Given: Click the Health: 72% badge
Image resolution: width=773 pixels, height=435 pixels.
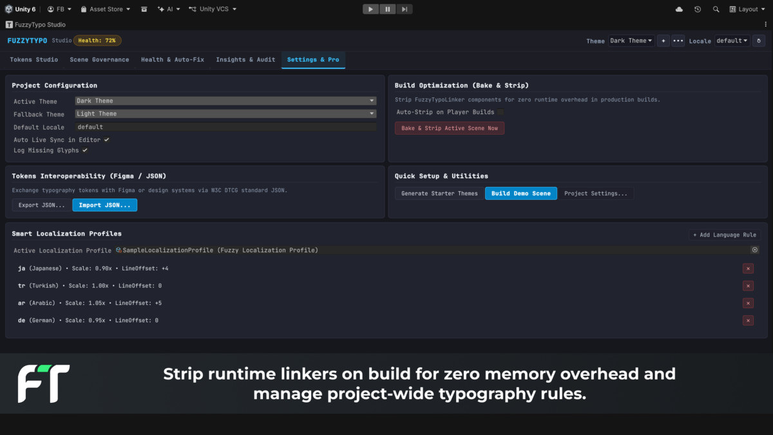Looking at the screenshot, I should [x=97, y=41].
